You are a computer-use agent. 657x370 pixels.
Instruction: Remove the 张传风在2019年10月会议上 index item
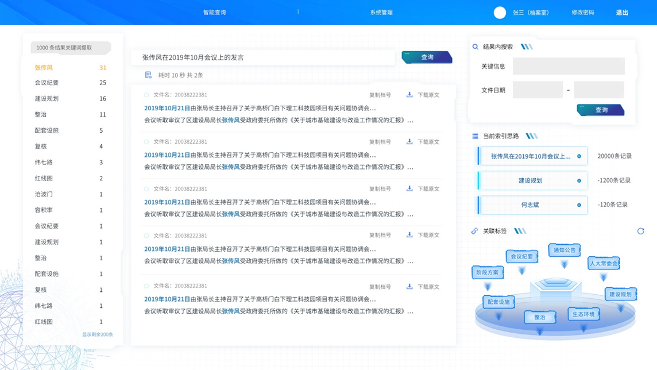pyautogui.click(x=579, y=156)
